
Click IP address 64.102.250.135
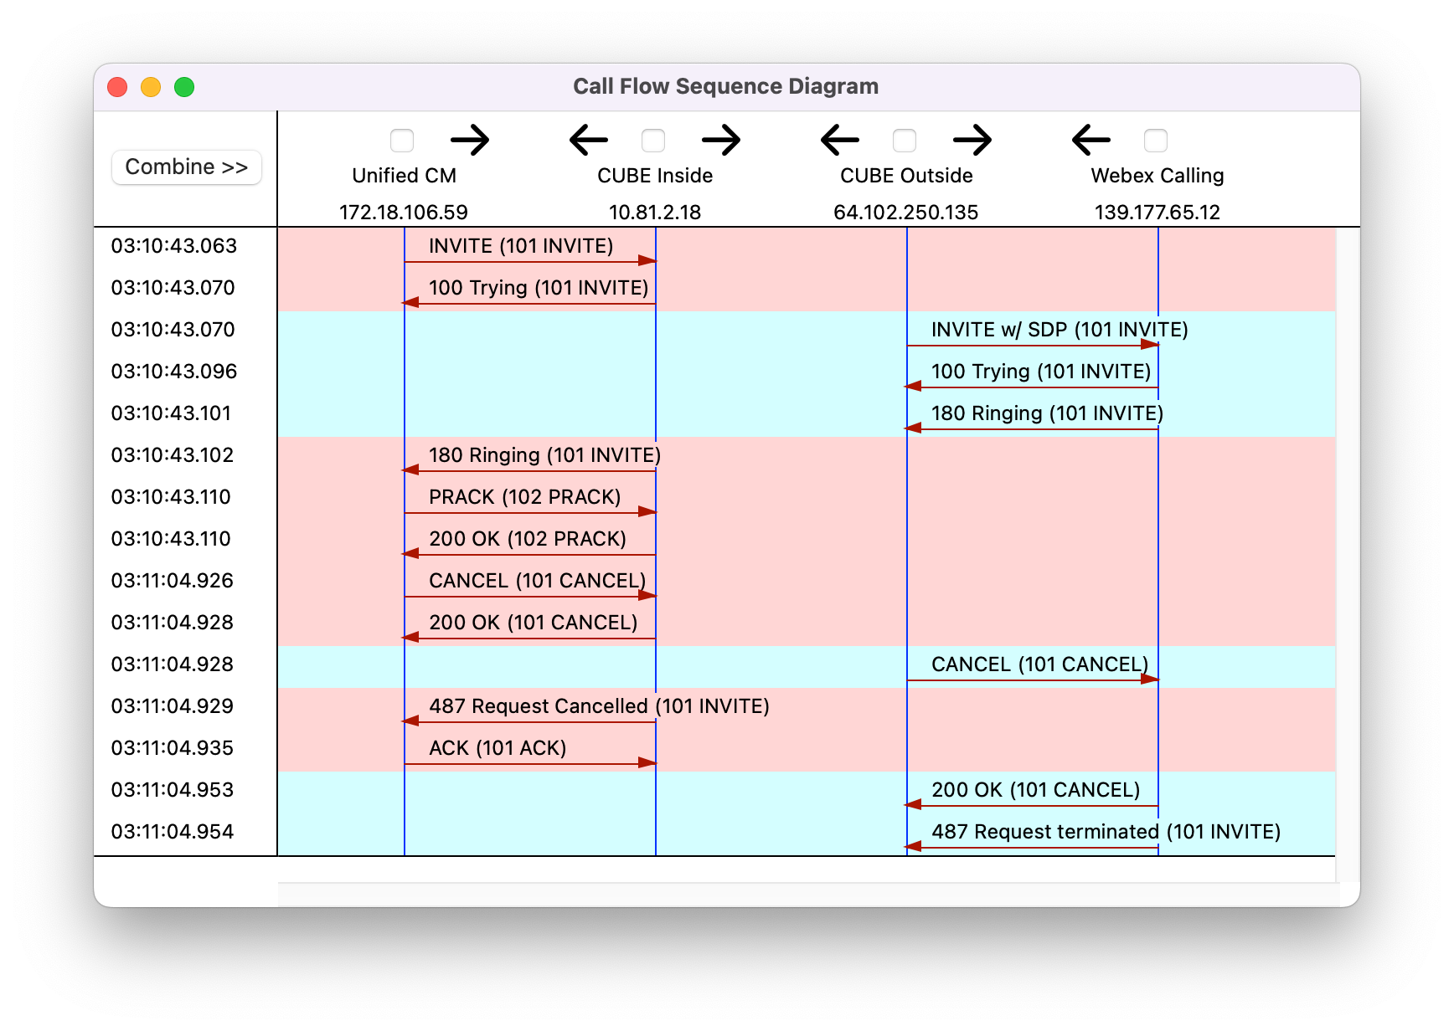906,213
